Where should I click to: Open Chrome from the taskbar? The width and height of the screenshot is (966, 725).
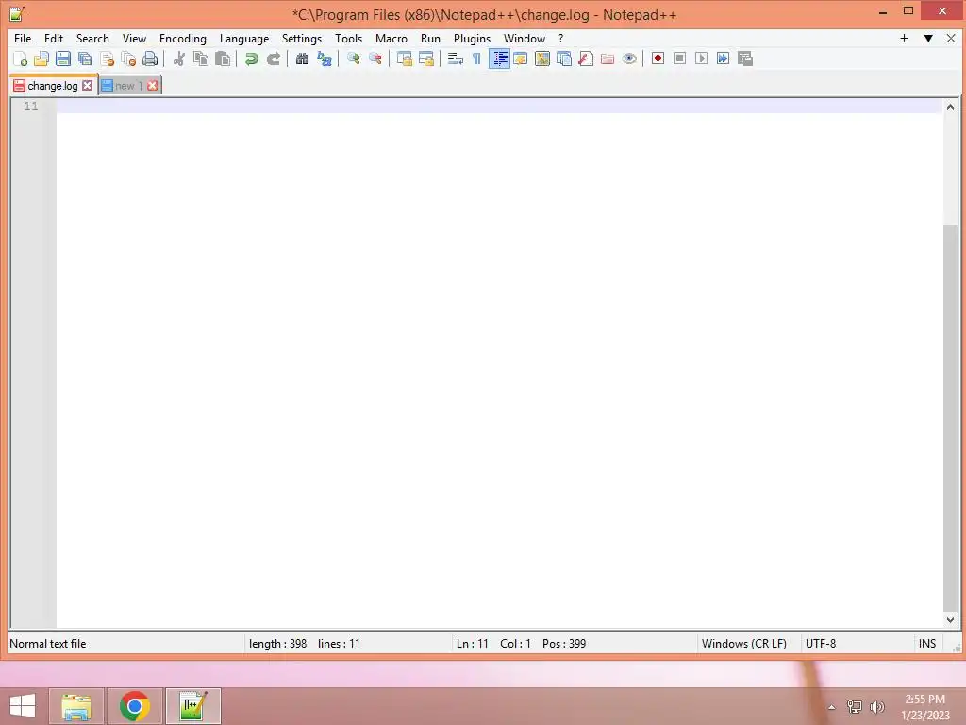pyautogui.click(x=135, y=706)
